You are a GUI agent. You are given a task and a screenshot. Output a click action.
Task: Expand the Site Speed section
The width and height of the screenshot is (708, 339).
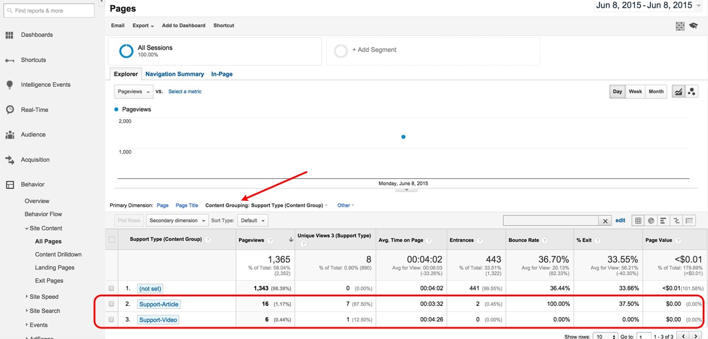44,297
